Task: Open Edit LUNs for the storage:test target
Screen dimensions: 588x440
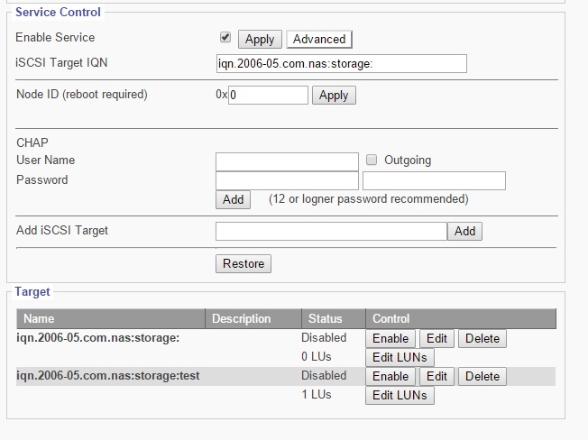Action: [x=400, y=395]
